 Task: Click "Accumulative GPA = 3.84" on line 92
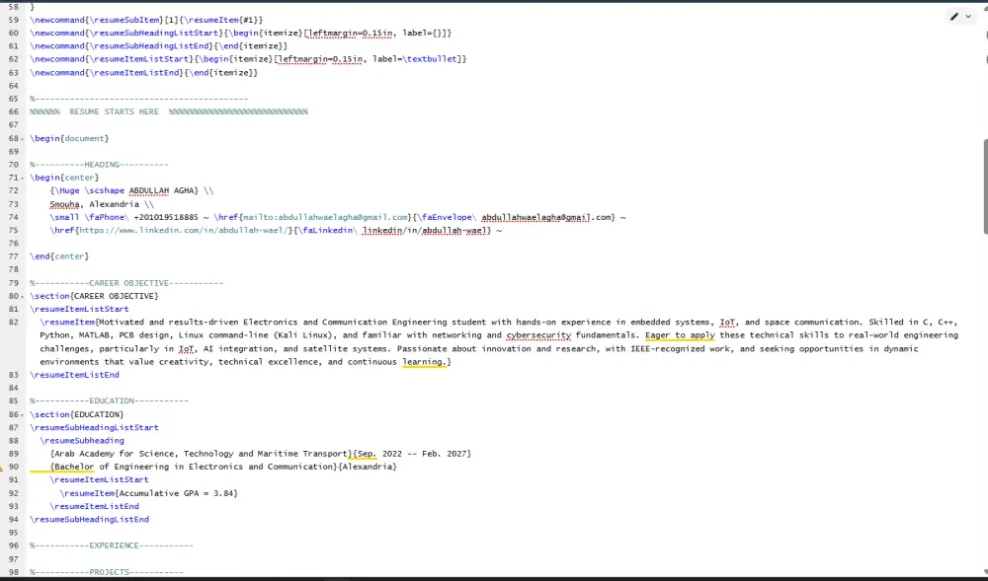point(177,493)
